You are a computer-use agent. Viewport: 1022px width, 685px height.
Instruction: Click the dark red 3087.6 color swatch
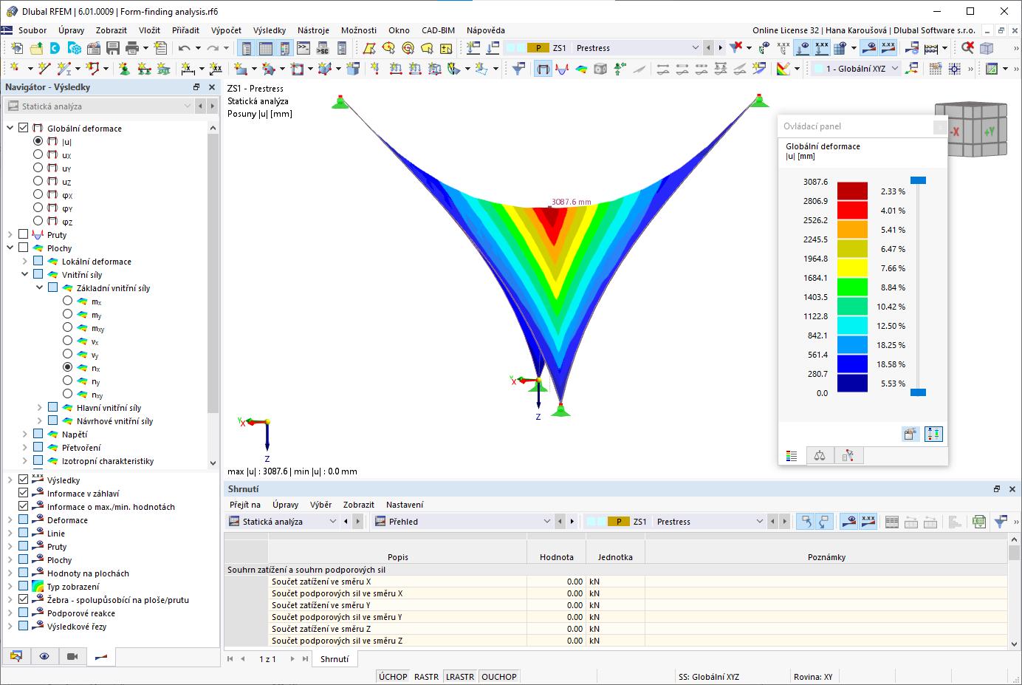click(852, 191)
